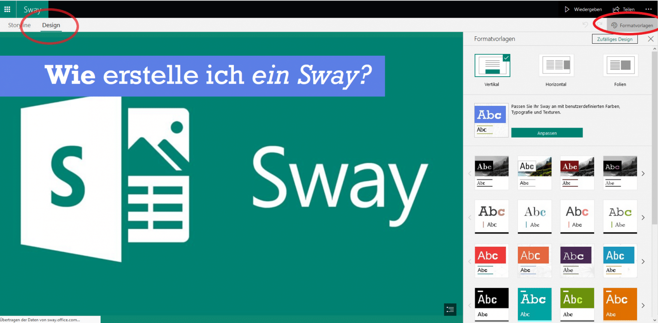Click the content outline icon on the canvas
Screen dimensions: 658x323
coord(450,309)
